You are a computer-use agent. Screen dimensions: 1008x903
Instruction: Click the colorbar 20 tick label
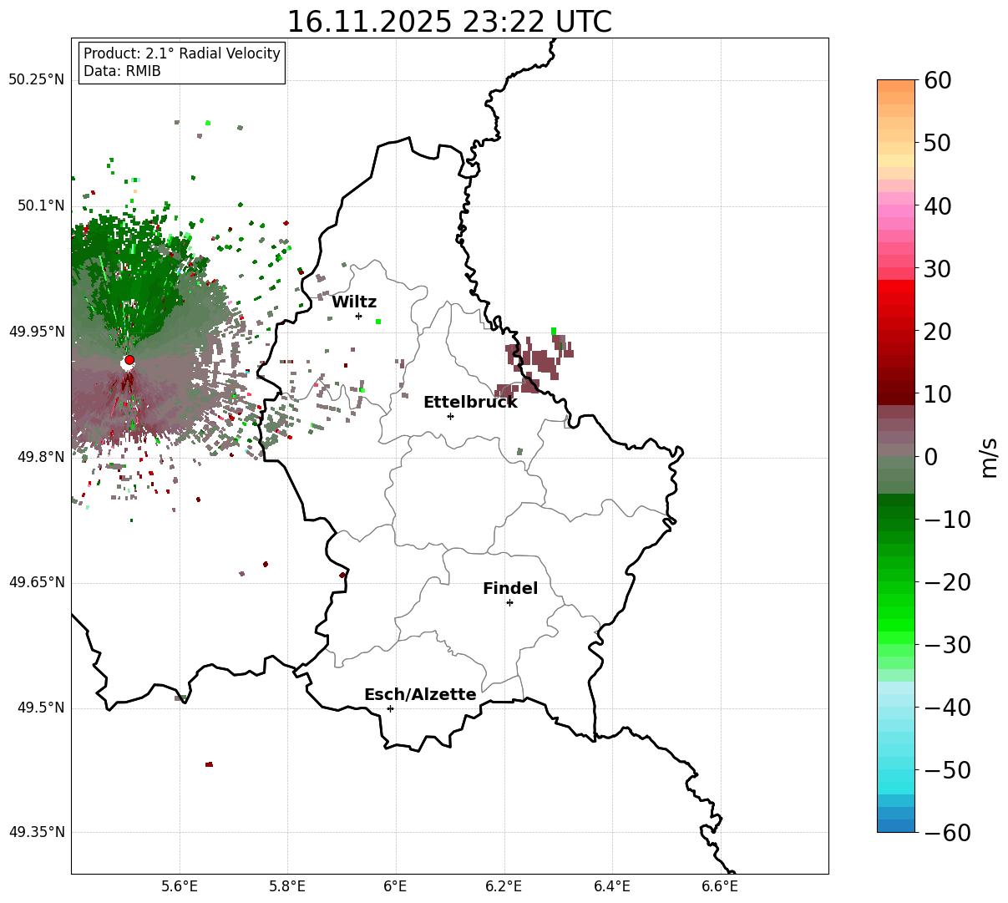(938, 331)
